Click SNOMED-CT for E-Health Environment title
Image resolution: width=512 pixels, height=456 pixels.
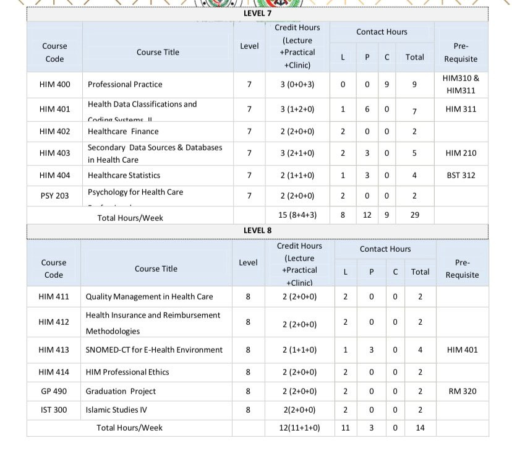click(x=154, y=350)
